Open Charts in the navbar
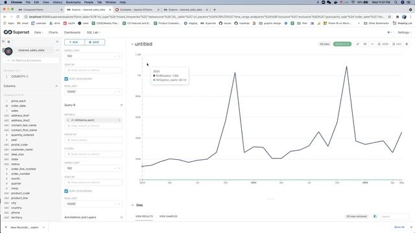 point(53,32)
